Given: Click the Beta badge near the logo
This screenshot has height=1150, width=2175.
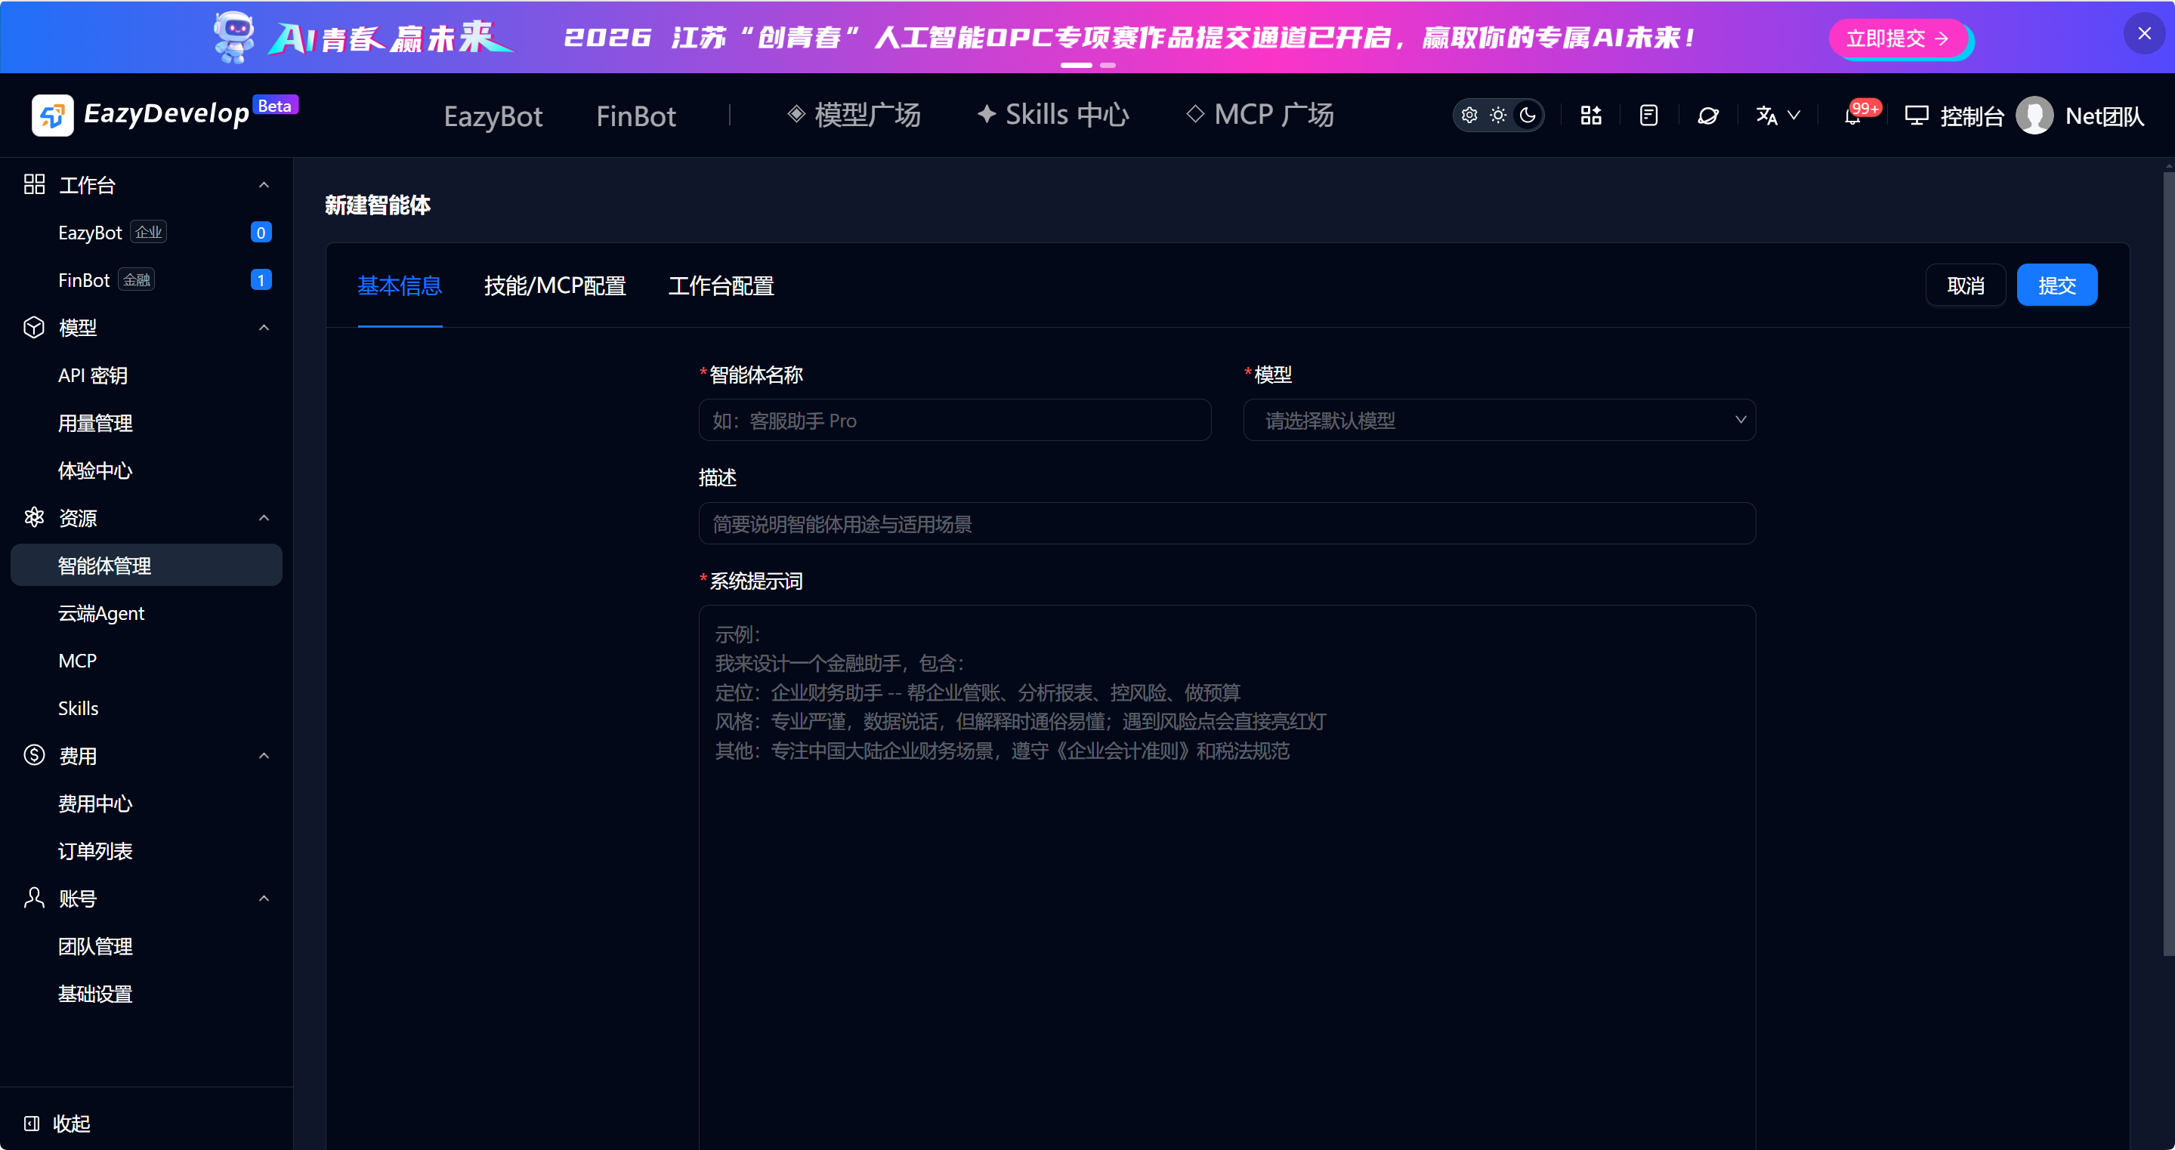Looking at the screenshot, I should tap(275, 106).
